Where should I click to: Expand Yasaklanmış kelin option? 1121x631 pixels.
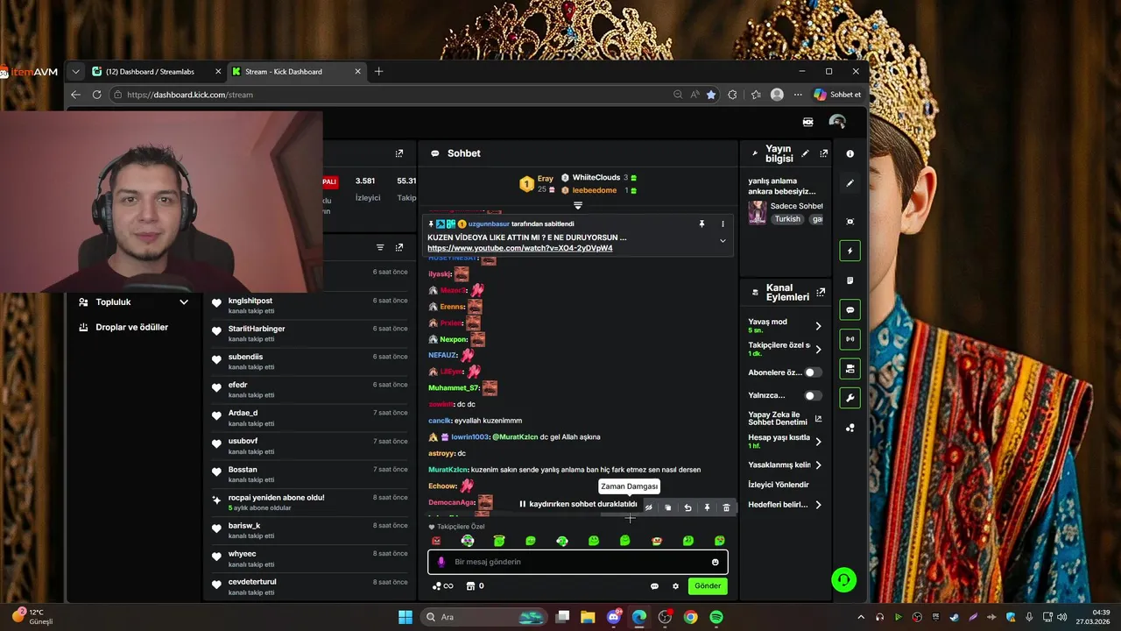click(x=818, y=465)
